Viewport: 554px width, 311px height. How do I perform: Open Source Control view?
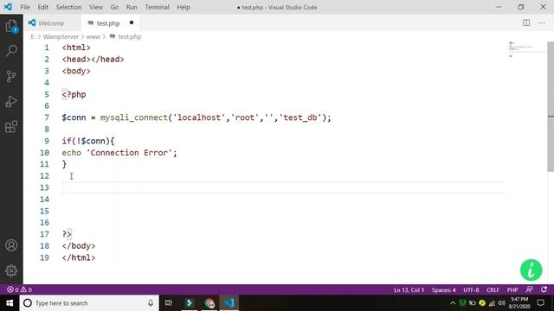(x=11, y=76)
